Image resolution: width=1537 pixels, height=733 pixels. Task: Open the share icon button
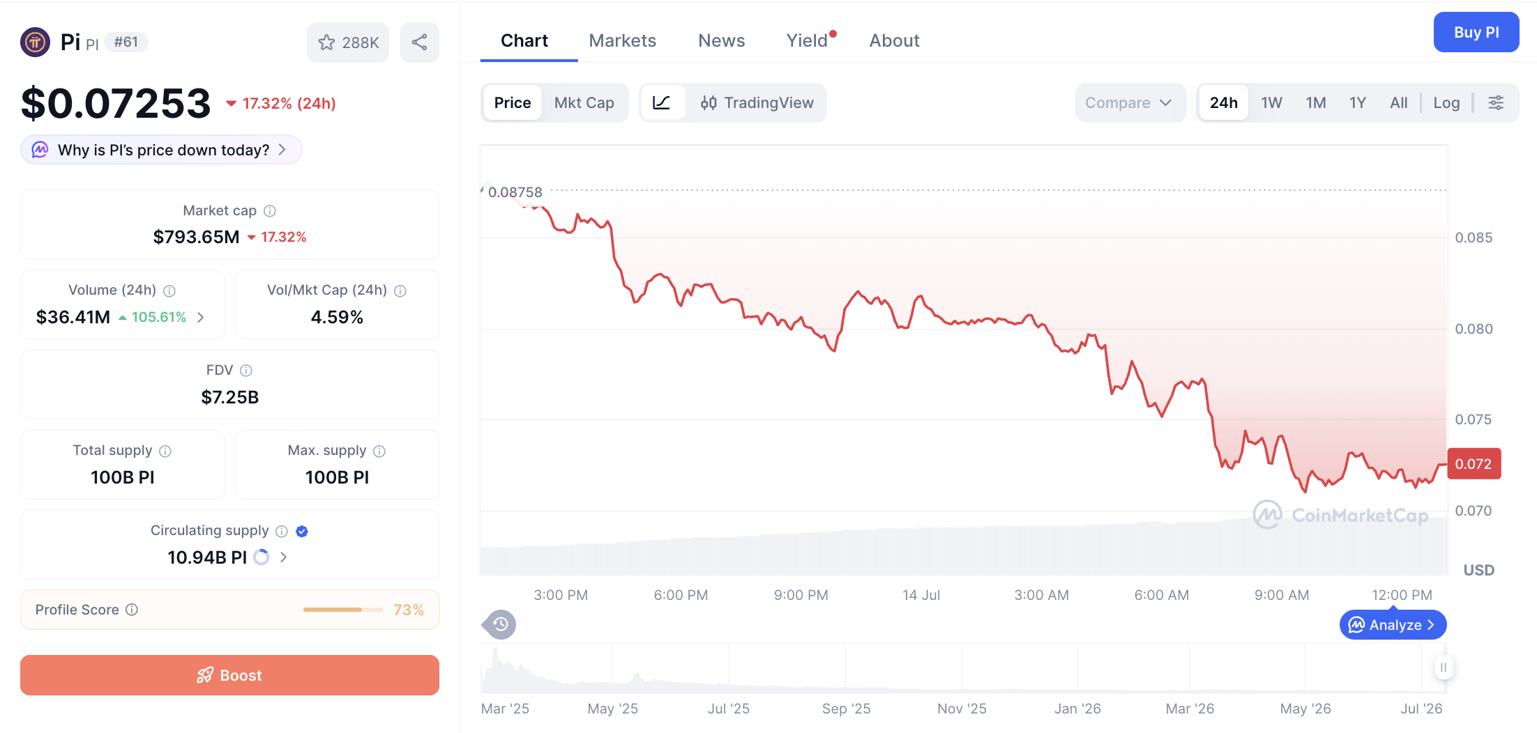pyautogui.click(x=419, y=43)
